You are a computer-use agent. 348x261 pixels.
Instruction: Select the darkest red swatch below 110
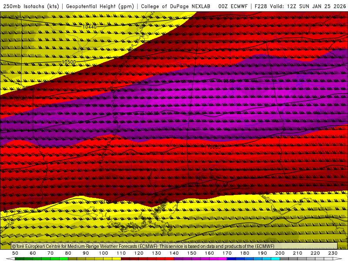coord(125,259)
